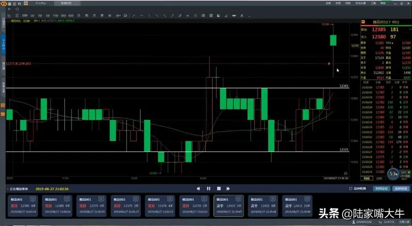Open the 系统 menu

[329, 3]
